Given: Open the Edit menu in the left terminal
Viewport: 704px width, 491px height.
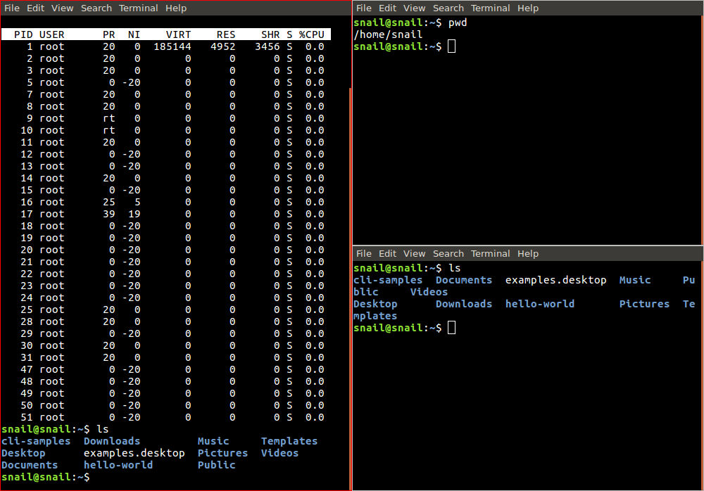Looking at the screenshot, I should coord(36,8).
